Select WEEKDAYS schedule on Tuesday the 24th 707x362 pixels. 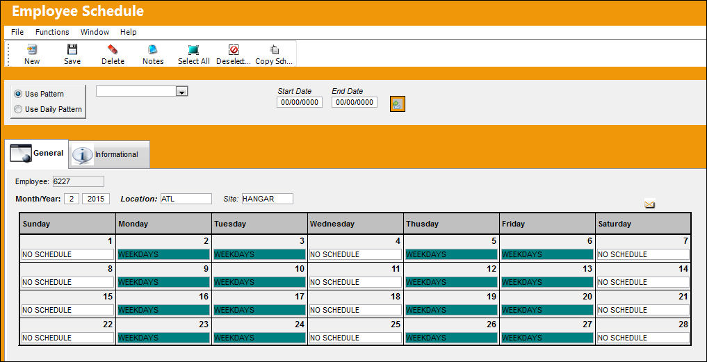260,338
